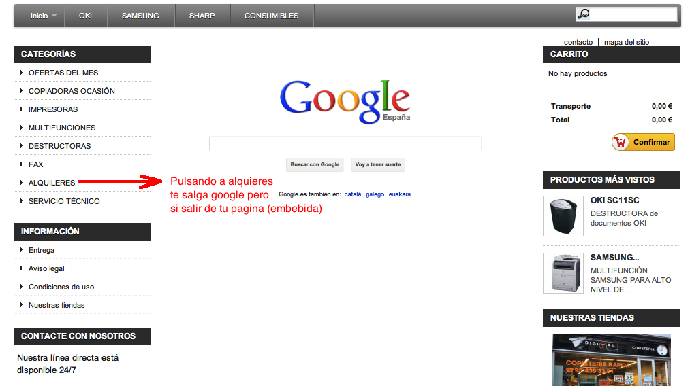Open the contacto link
This screenshot has height=386, width=690.
[x=578, y=42]
